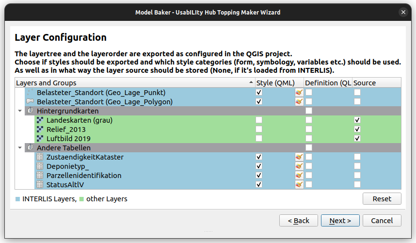The width and height of the screenshot is (416, 243).
Task: Click Next to continue the wizard
Action: click(x=340, y=221)
